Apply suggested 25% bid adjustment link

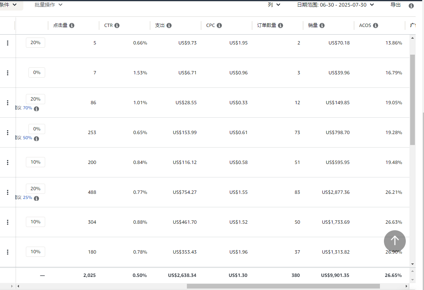point(28,197)
